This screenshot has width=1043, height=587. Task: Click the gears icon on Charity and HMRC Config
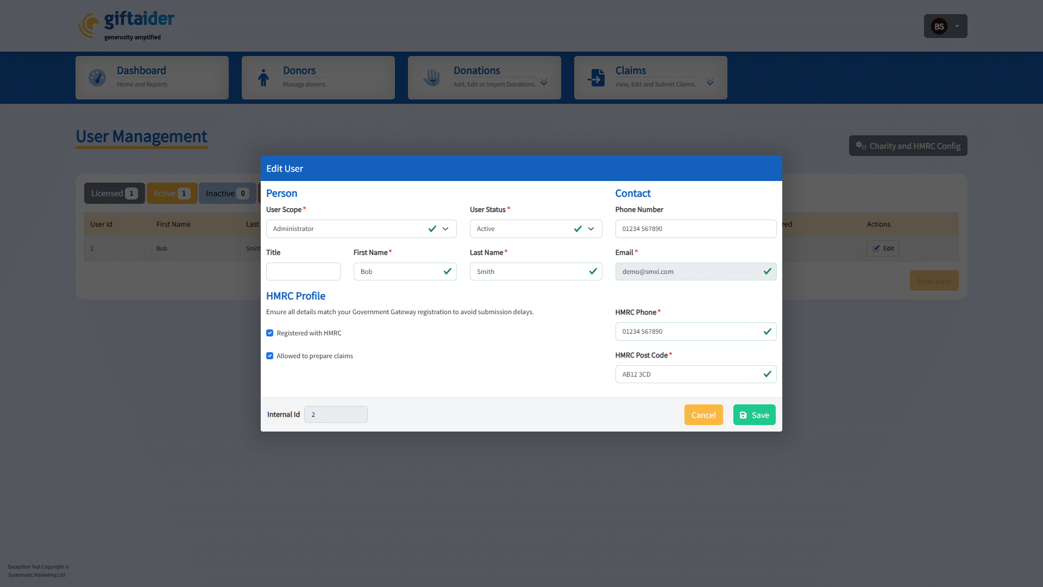tap(861, 146)
